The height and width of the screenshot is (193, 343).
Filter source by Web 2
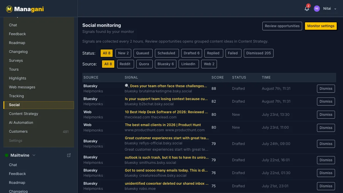pos(209,64)
